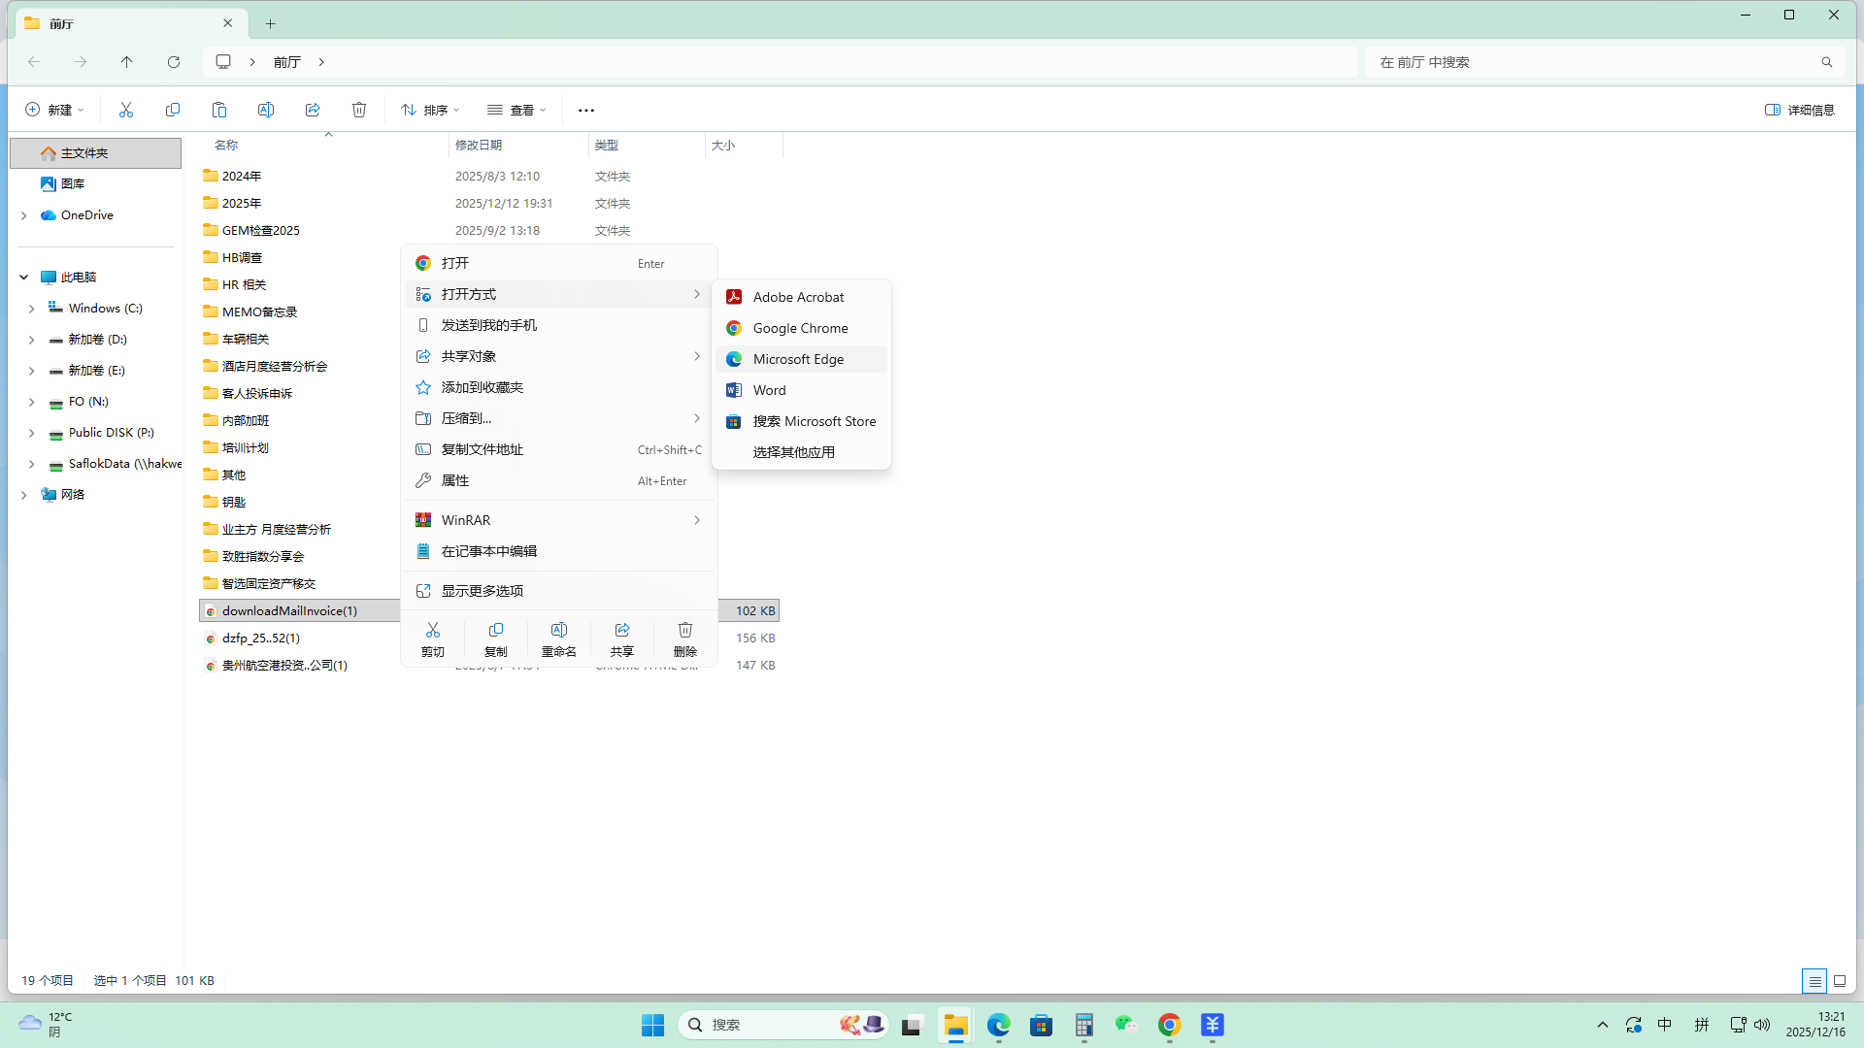Expand the Windows (C:) drive tree node
Viewport: 1864px width, 1048px height.
(31, 309)
